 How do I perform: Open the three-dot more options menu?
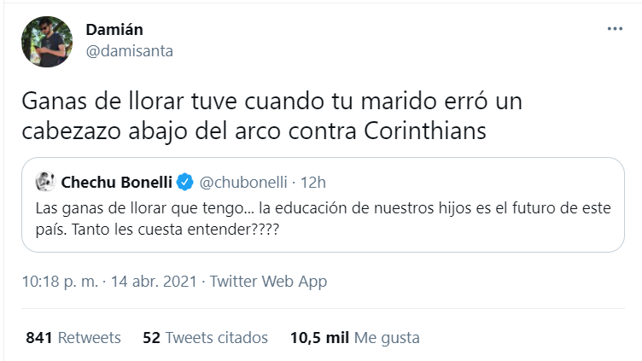[x=615, y=29]
